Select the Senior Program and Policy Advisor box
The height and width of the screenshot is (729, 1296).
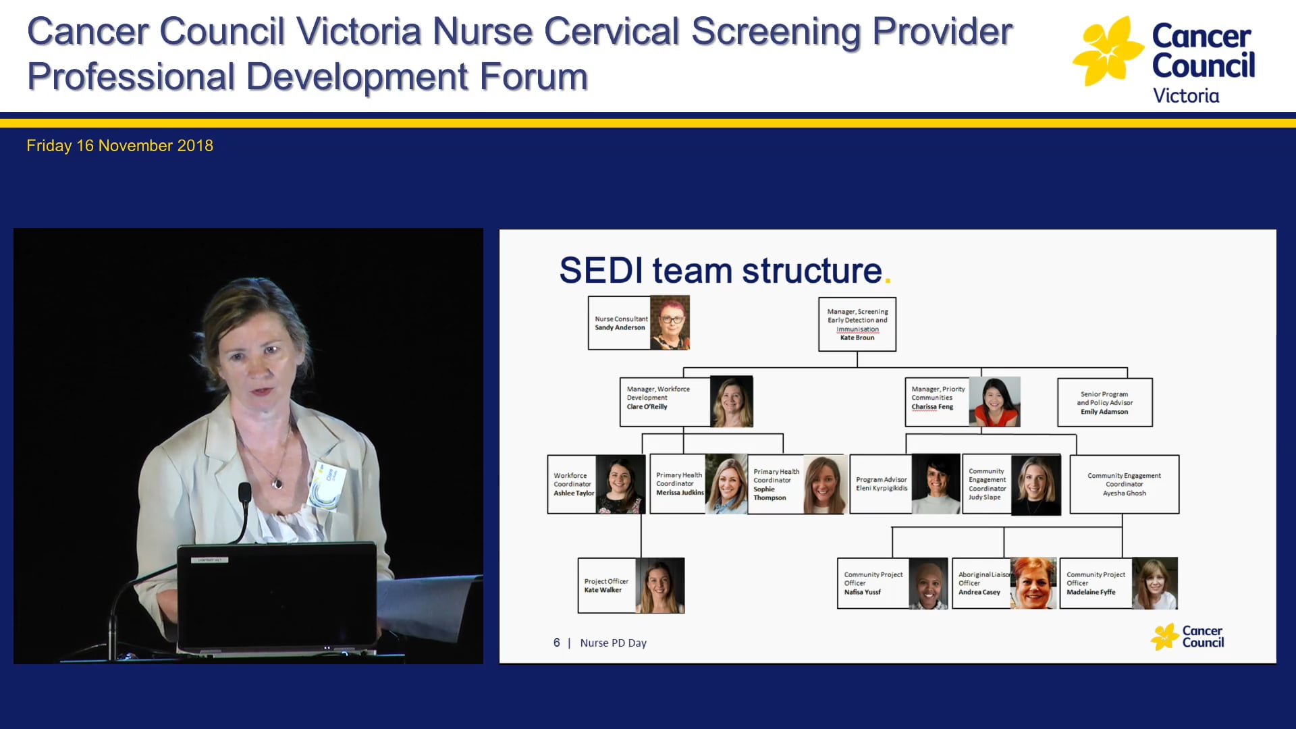(1105, 402)
